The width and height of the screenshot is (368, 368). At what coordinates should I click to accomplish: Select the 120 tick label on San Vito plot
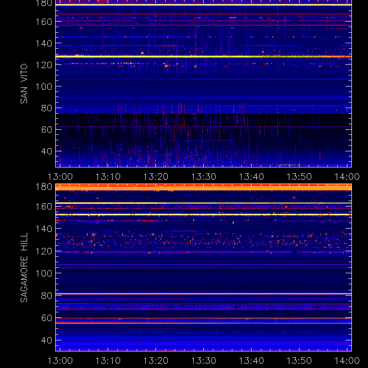tap(44, 65)
